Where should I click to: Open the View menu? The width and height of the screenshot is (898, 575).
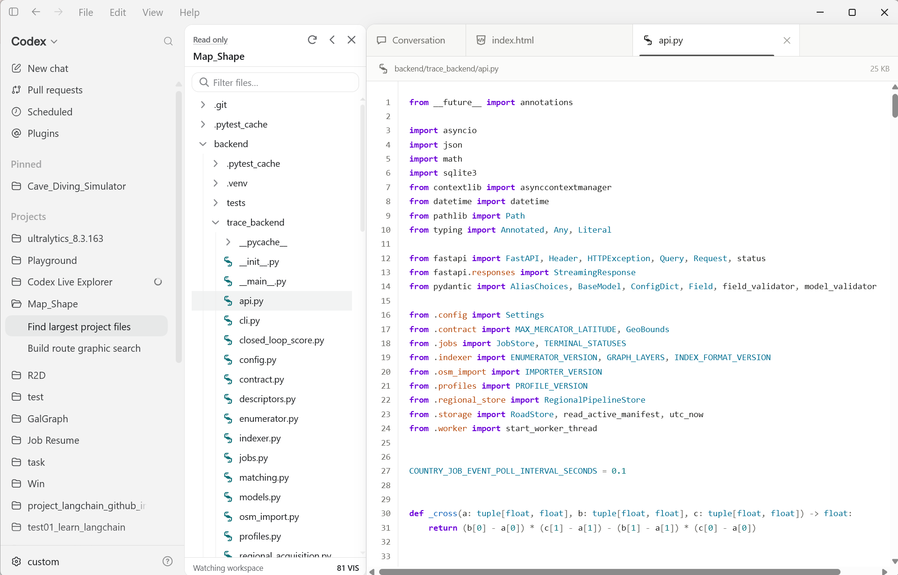pos(152,12)
